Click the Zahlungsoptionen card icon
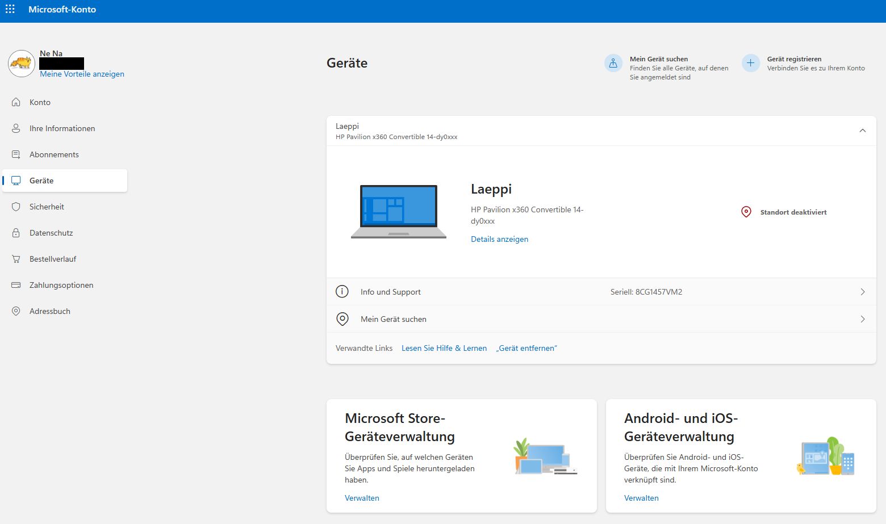Image resolution: width=886 pixels, height=524 pixels. pos(16,285)
